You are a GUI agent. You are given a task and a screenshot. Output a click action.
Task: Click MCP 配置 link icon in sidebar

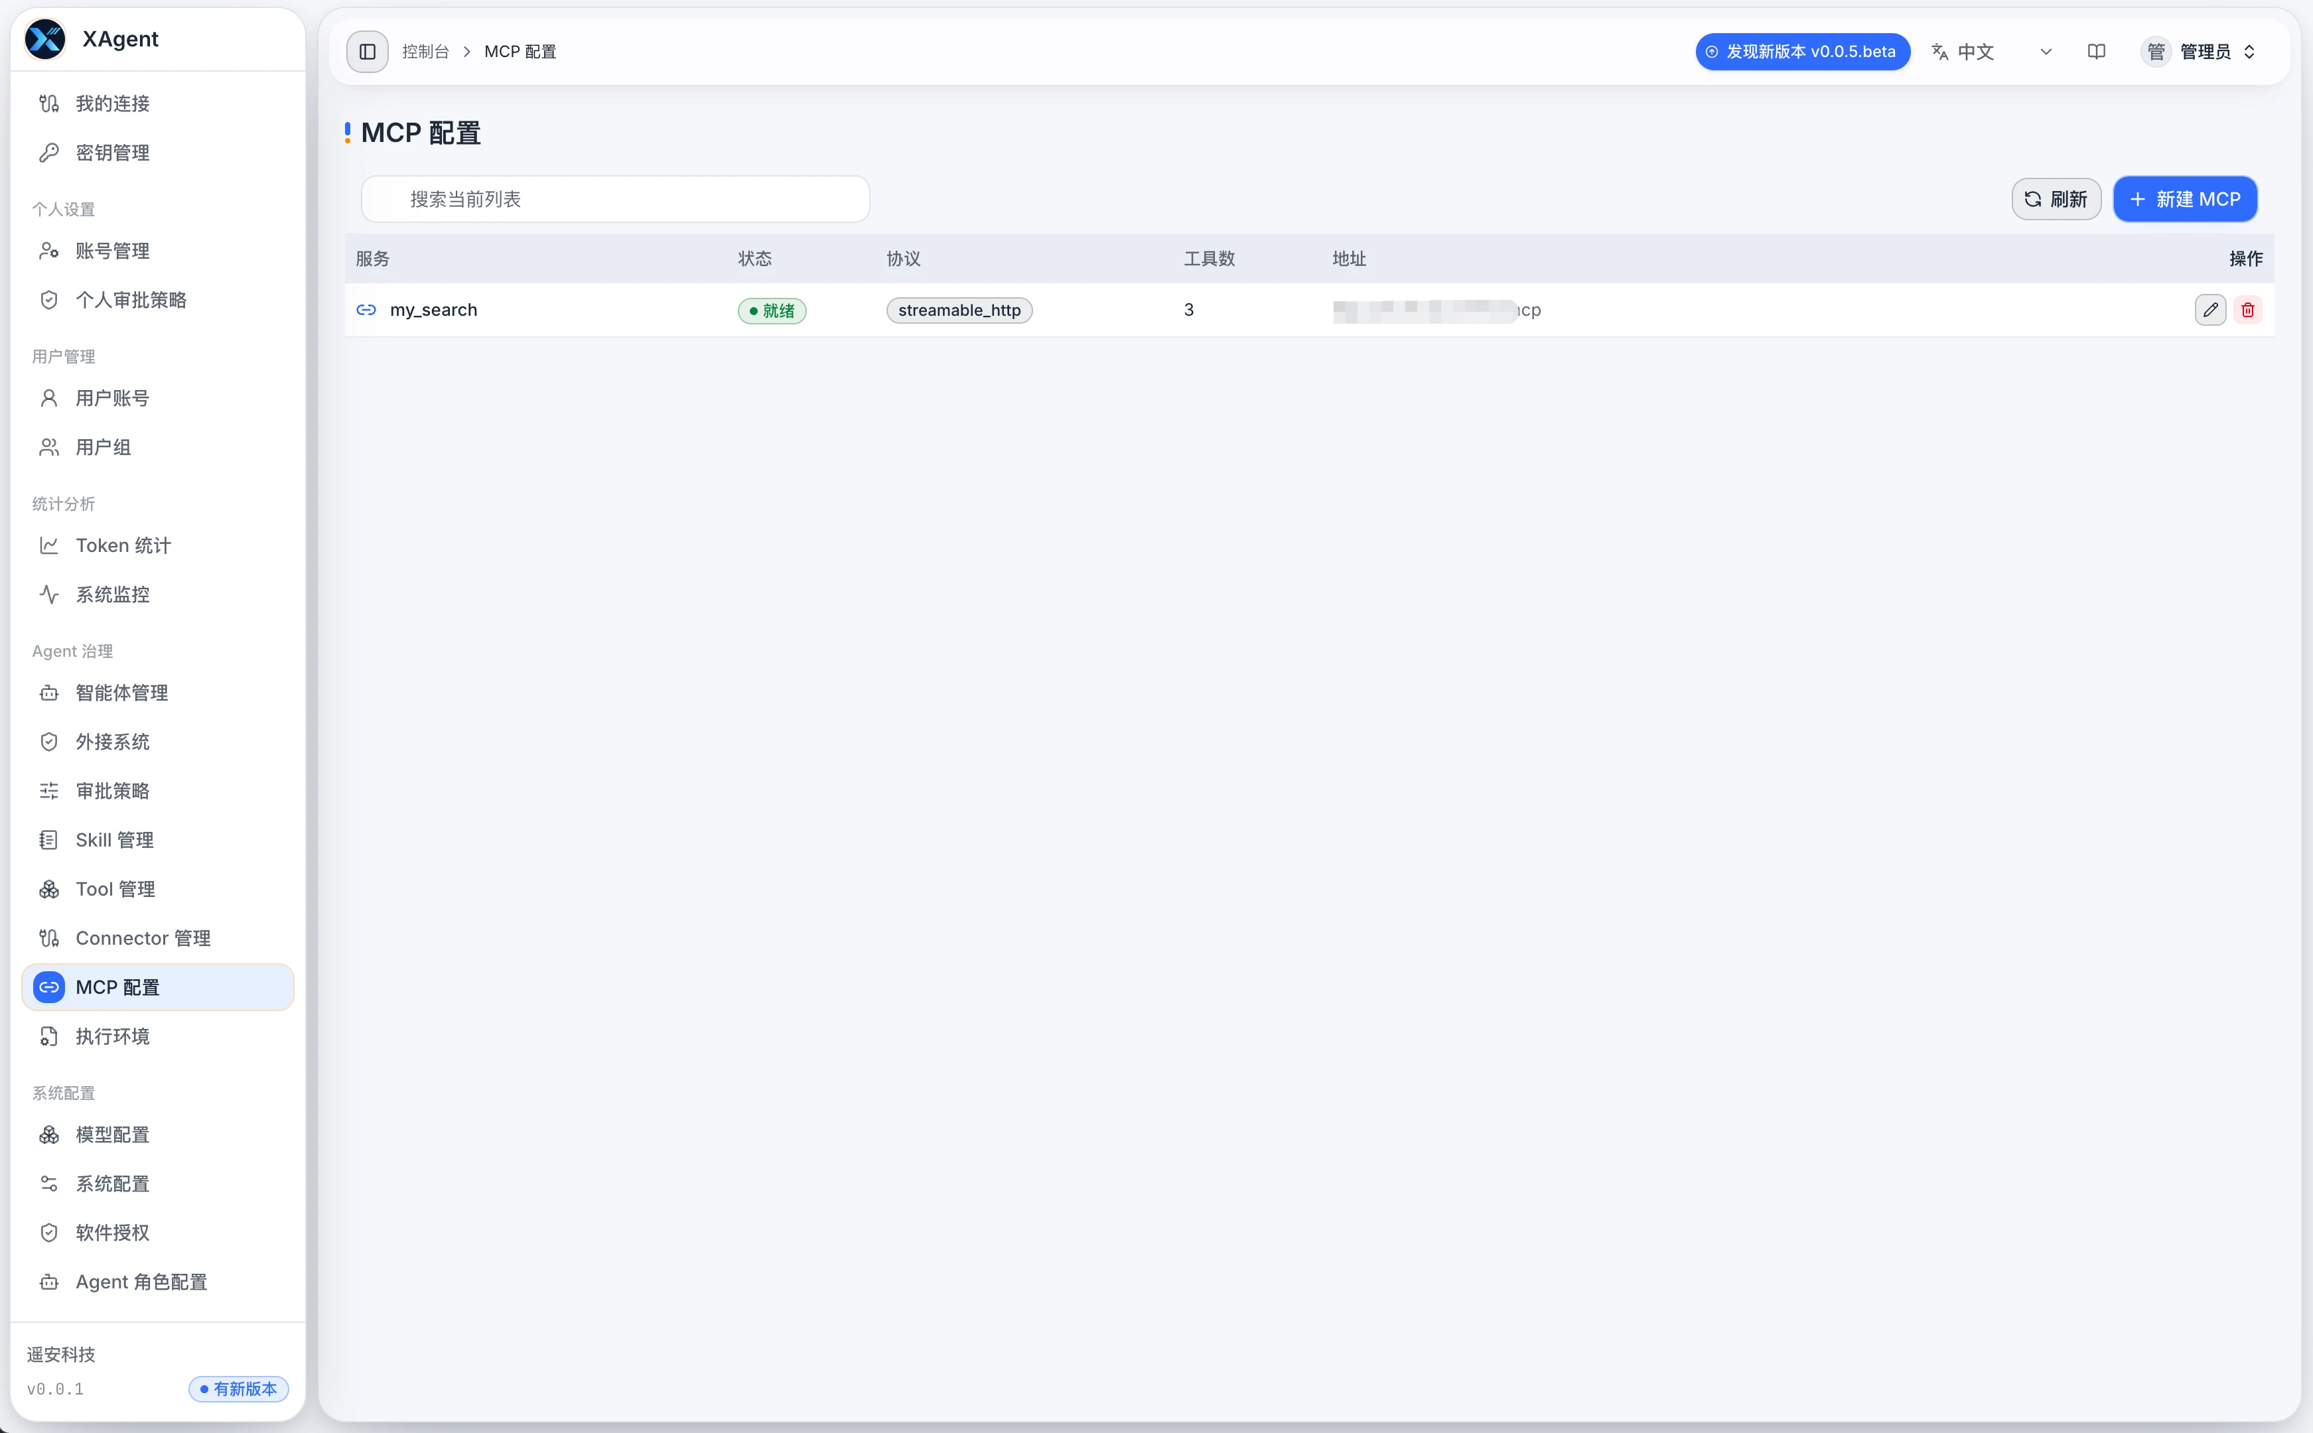[x=49, y=987]
